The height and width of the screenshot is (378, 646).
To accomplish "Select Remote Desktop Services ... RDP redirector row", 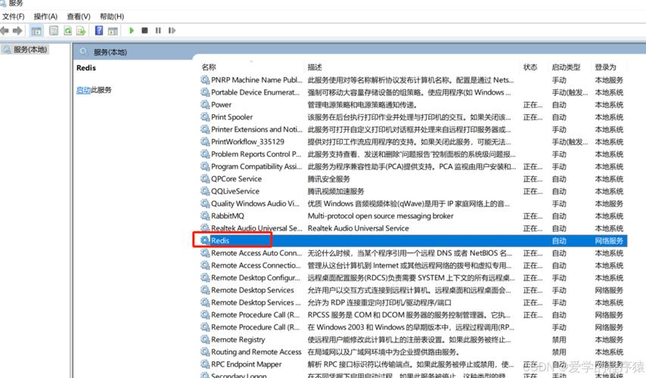I will (256, 302).
